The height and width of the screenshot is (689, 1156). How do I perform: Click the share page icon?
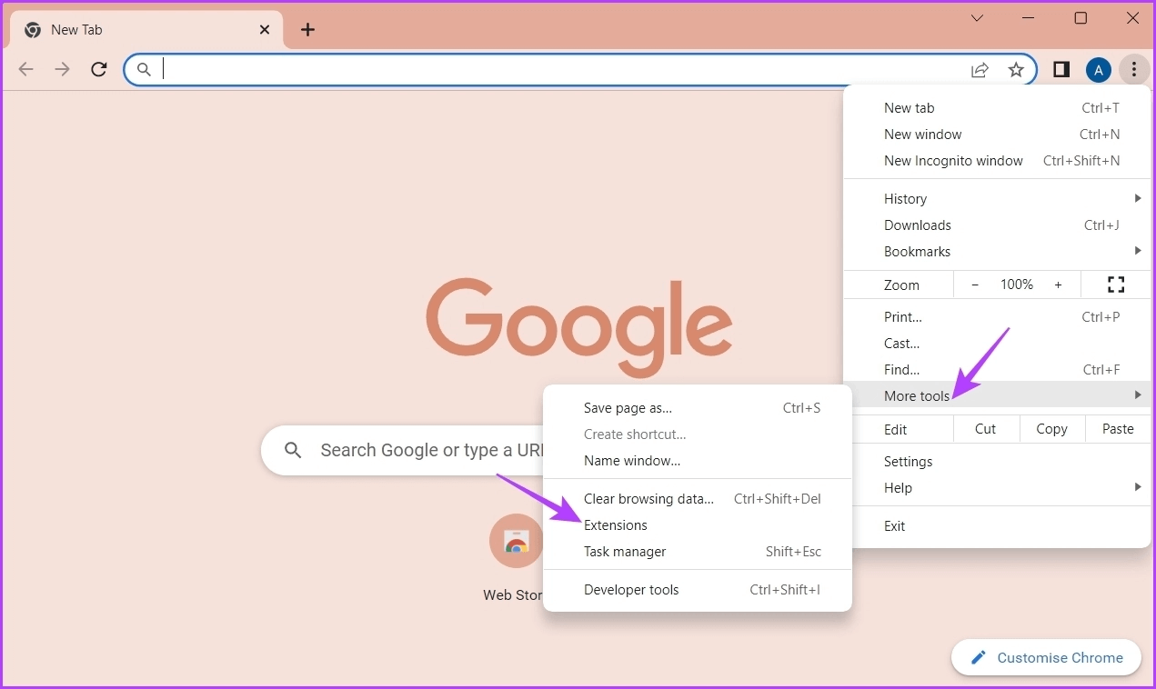(x=980, y=70)
